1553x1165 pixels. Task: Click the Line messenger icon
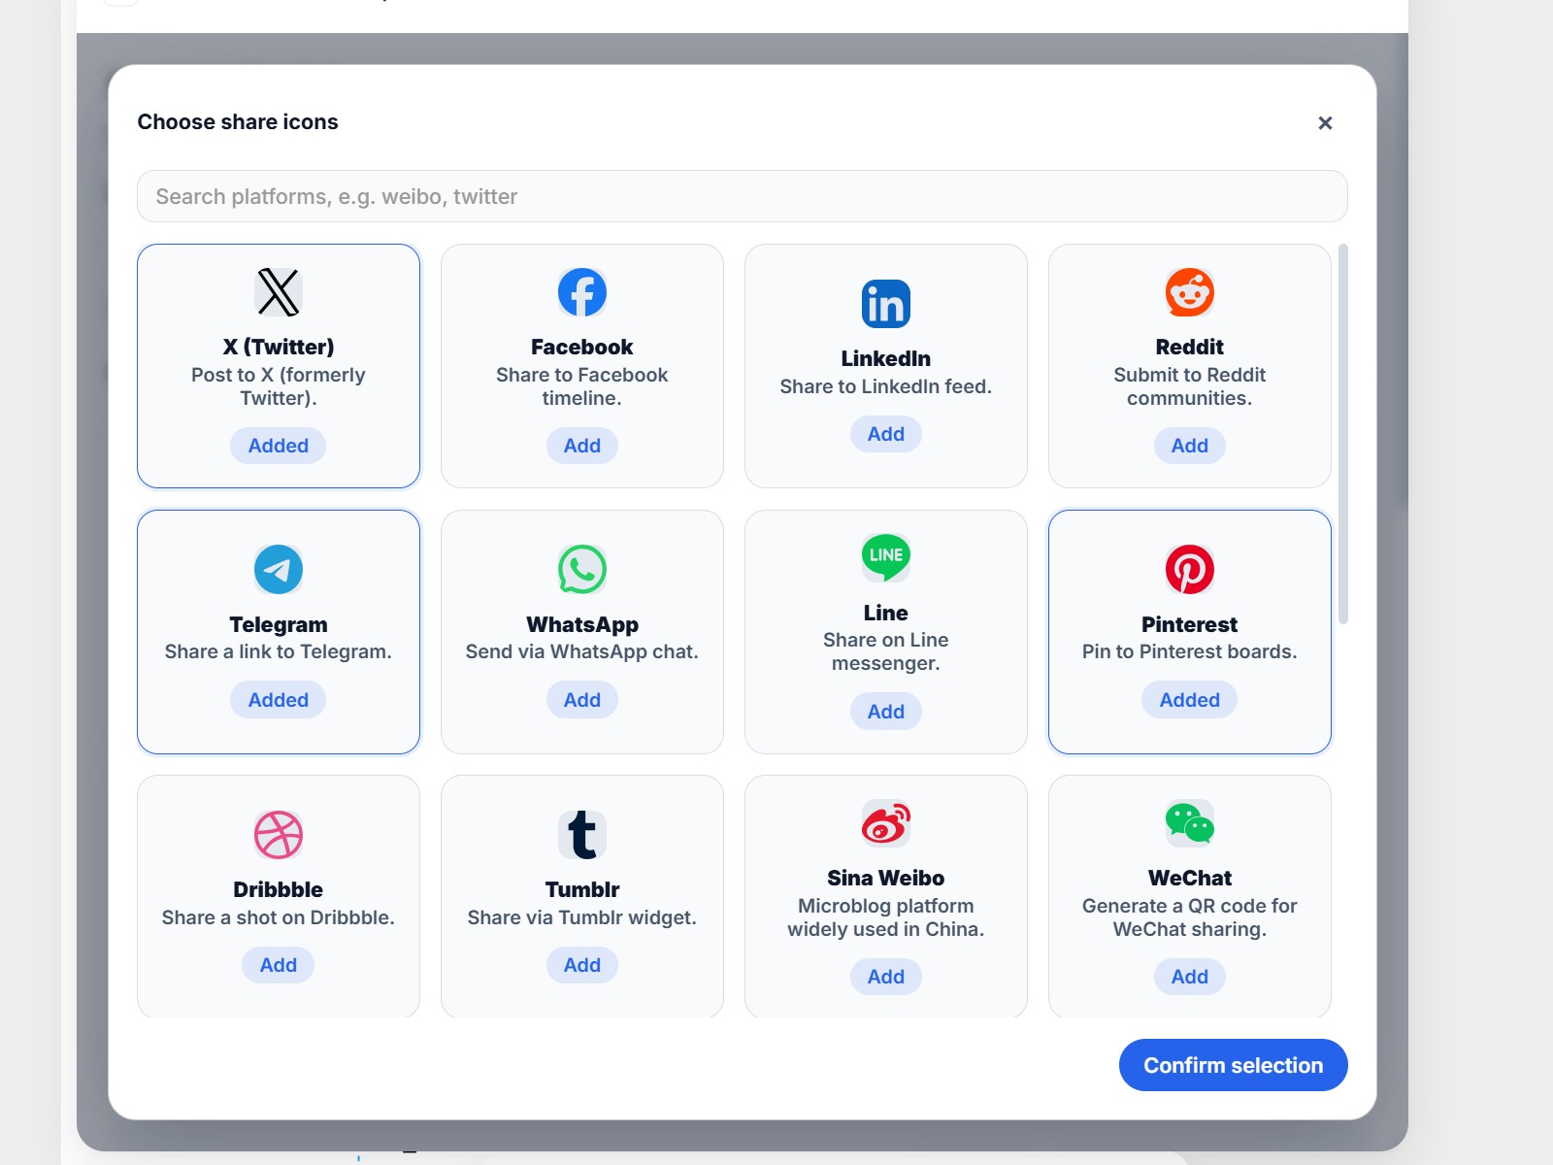tap(885, 556)
